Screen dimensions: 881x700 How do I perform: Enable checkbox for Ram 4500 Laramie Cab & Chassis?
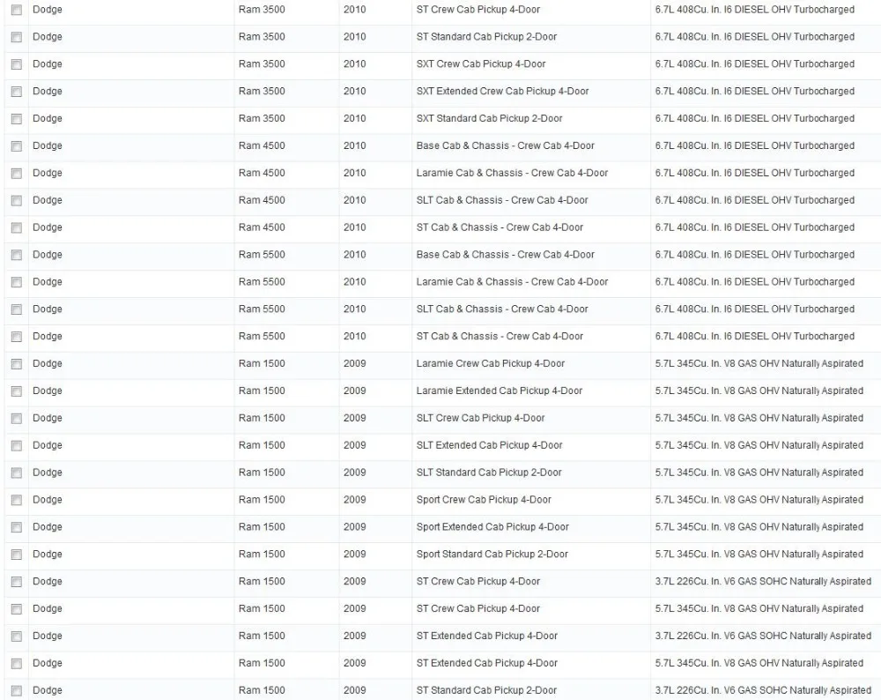17,173
